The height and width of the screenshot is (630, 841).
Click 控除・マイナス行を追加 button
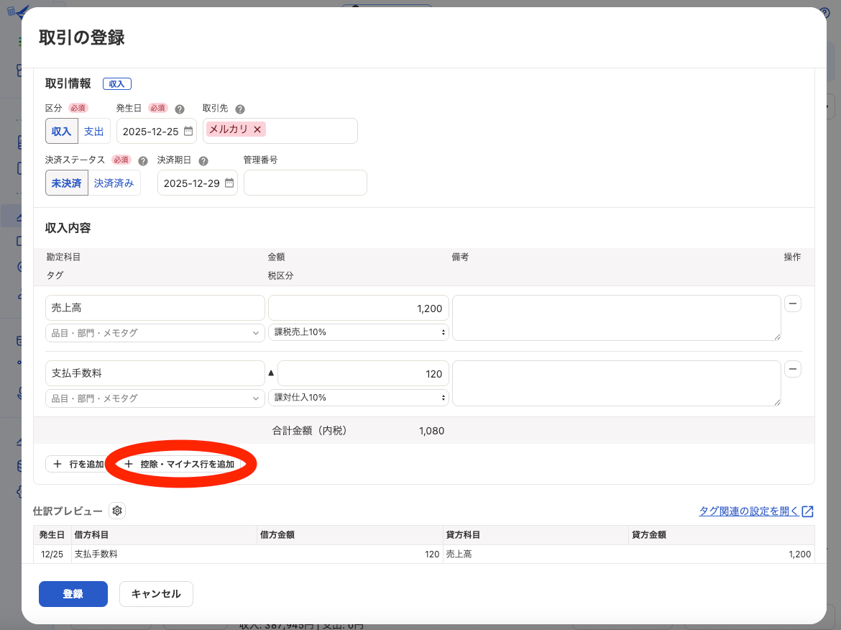180,465
